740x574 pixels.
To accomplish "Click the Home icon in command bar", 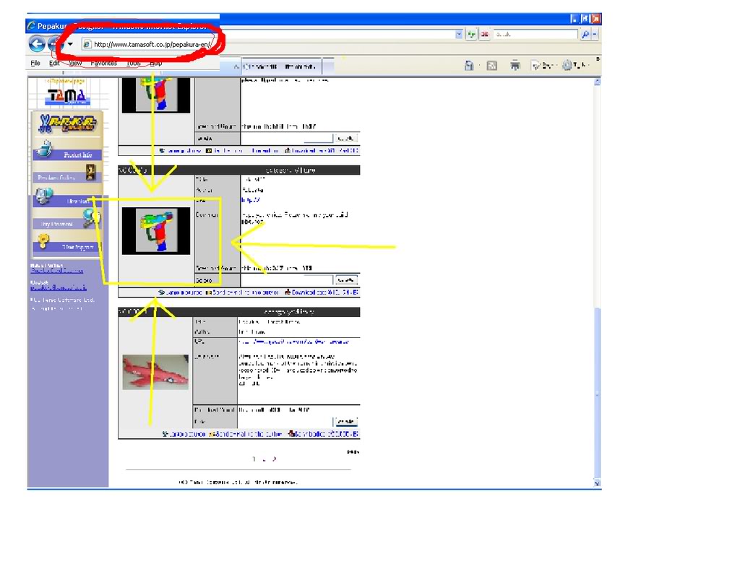I will point(468,66).
